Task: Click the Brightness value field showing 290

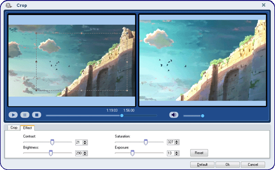Action: tap(79, 153)
